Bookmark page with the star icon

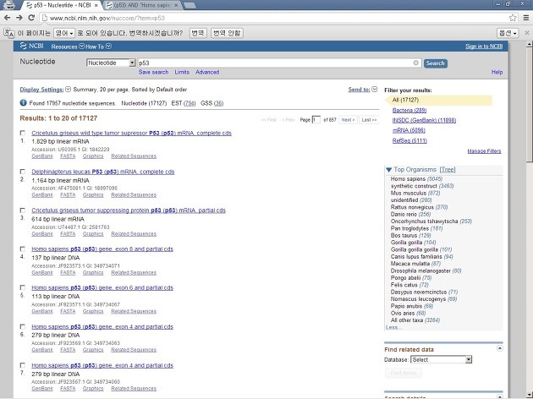(513, 18)
